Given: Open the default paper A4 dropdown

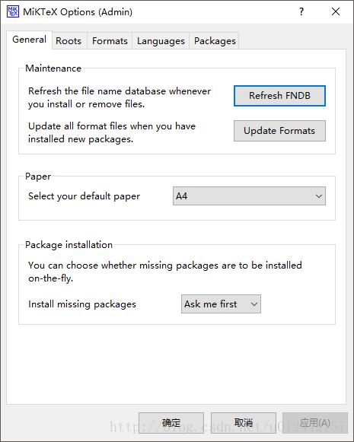Looking at the screenshot, I should [x=249, y=196].
